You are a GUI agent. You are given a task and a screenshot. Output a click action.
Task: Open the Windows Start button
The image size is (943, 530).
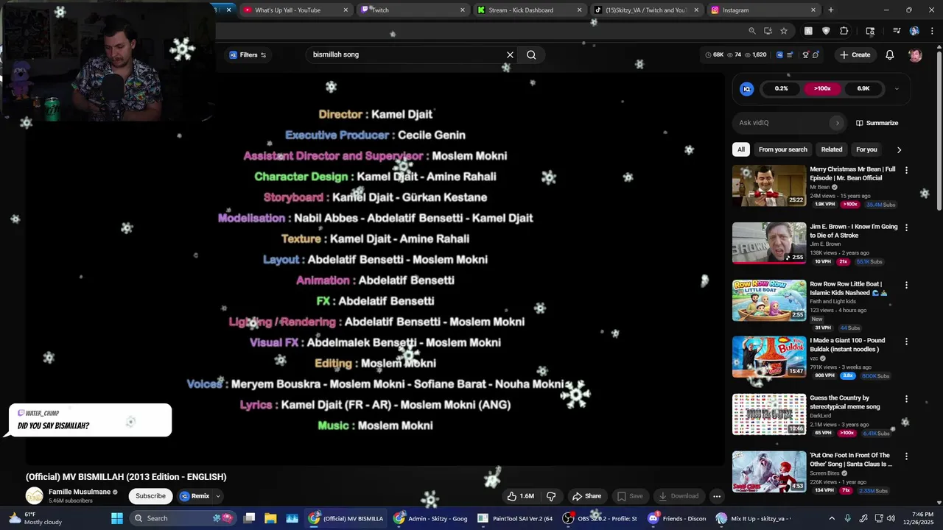pyautogui.click(x=116, y=518)
